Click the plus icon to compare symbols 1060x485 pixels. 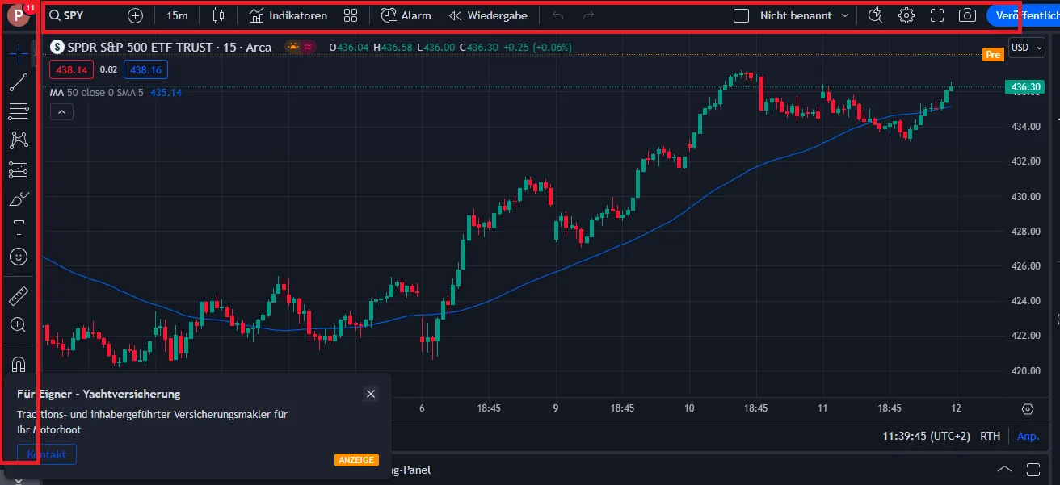pos(135,15)
